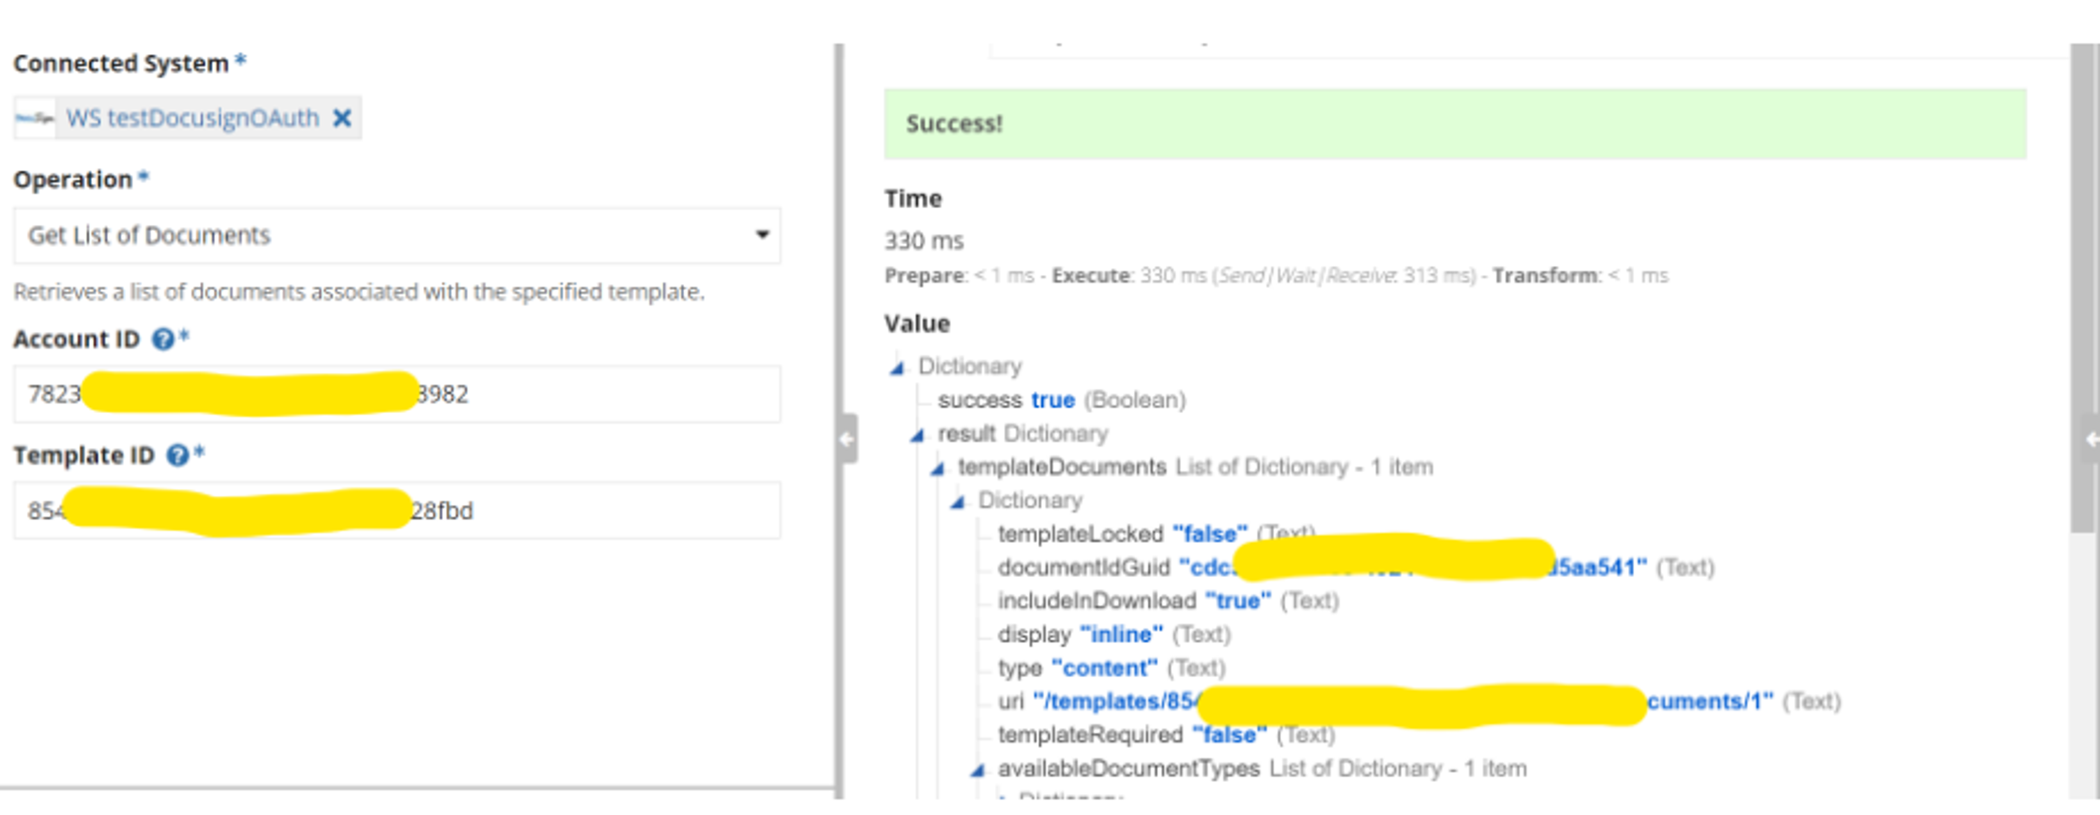The width and height of the screenshot is (2100, 815).
Task: Collapse the availableDocumentTypes node
Action: click(x=977, y=770)
